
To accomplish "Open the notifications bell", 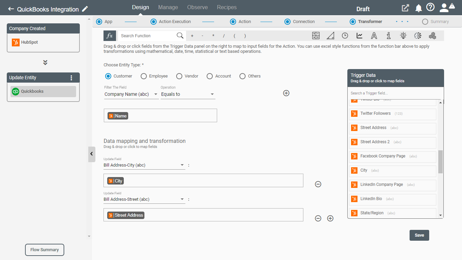I will [418, 8].
